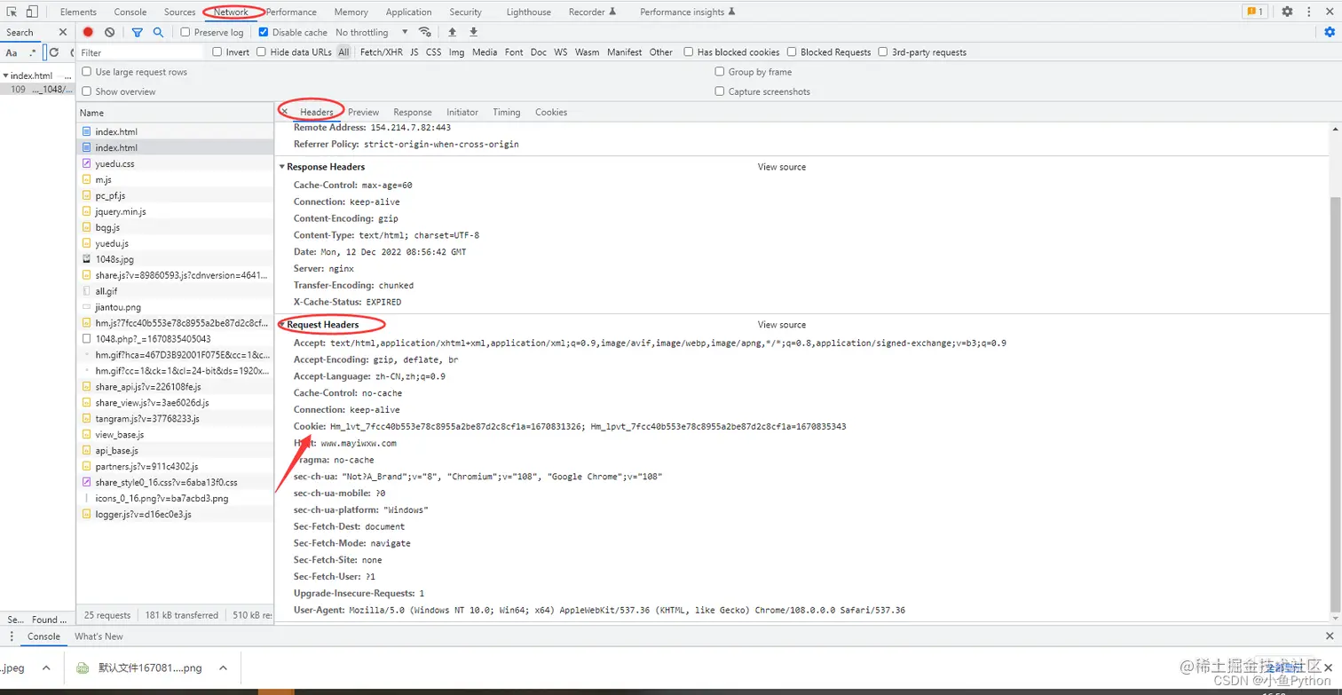The image size is (1342, 695).
Task: Toggle match case Aa in search
Action: (x=12, y=52)
